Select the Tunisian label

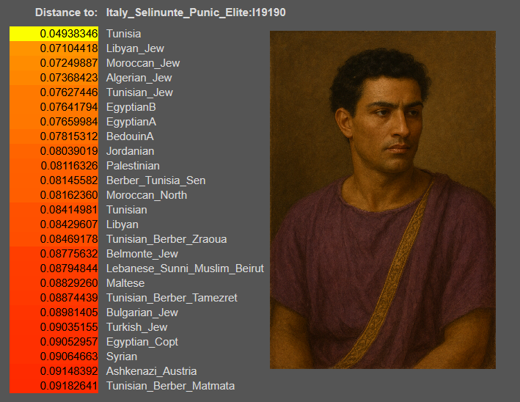click(126, 210)
